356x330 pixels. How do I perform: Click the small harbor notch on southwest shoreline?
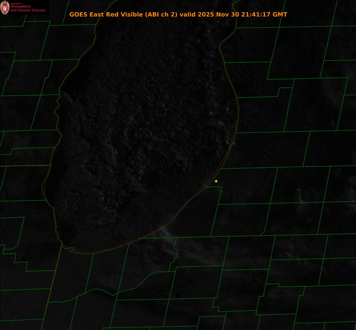72,249
